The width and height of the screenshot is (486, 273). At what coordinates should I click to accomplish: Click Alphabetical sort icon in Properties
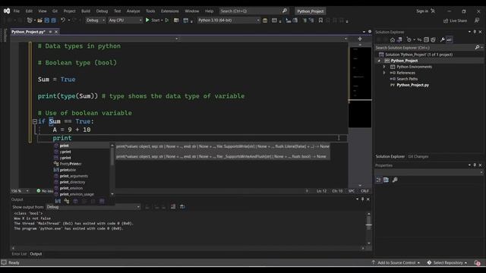pos(386,180)
